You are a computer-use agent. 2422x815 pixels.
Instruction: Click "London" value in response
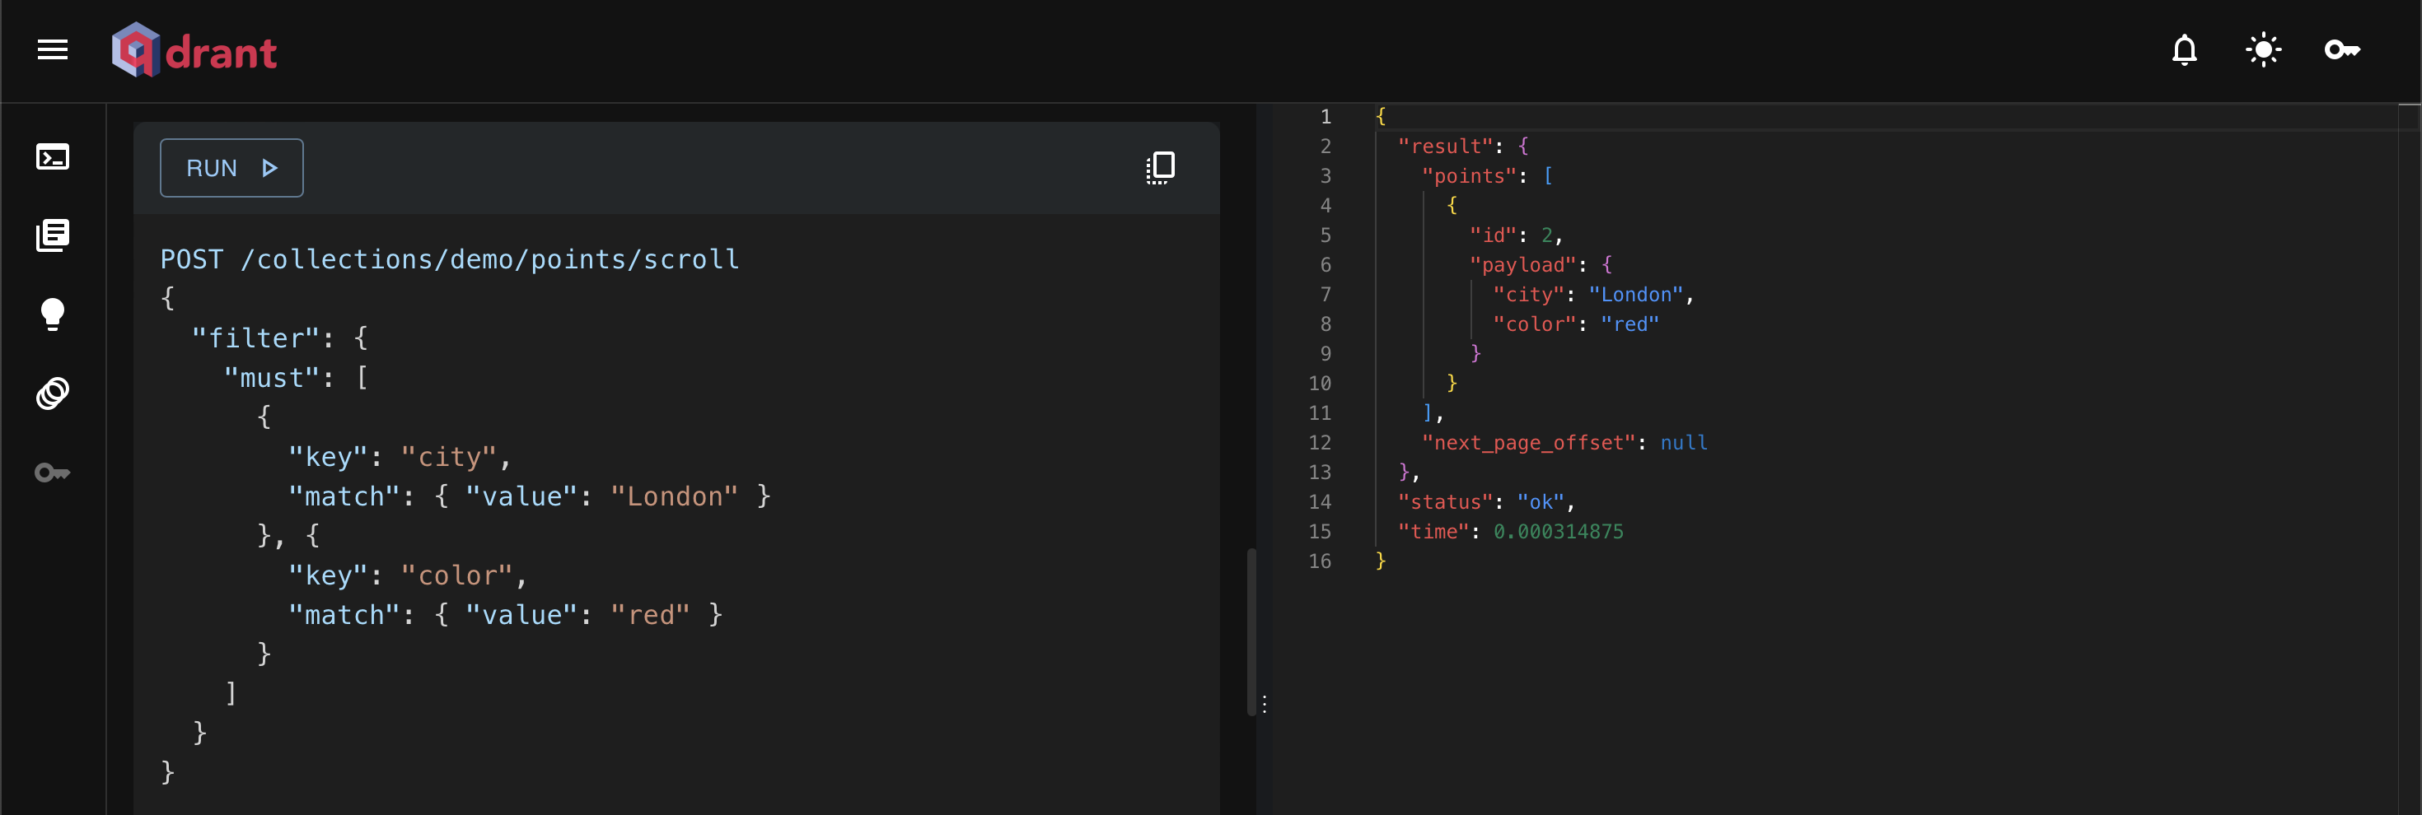[x=1636, y=294]
